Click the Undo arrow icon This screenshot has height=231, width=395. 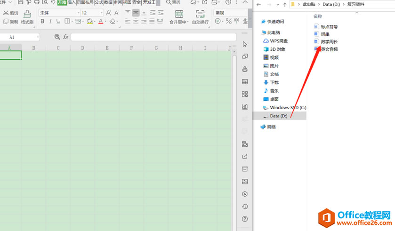pos(53,2)
